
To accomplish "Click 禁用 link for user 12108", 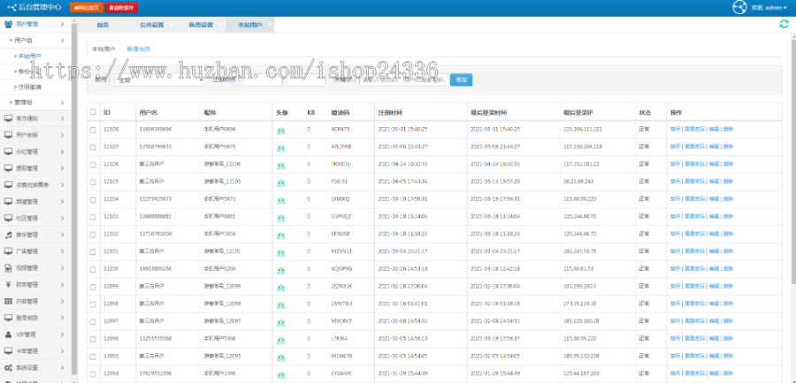I will (x=675, y=129).
